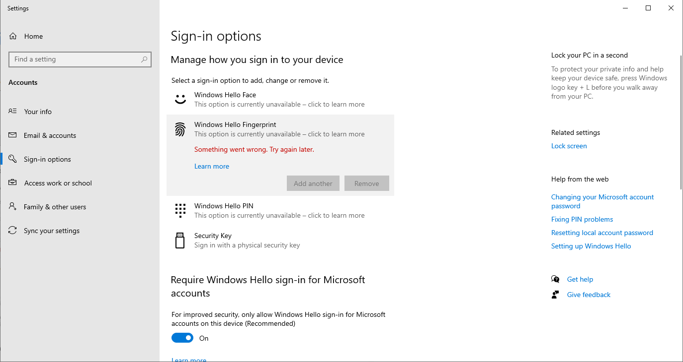Viewport: 683px width, 362px height.
Task: Click 'Sign in with a physical security key' text
Action: click(x=247, y=245)
